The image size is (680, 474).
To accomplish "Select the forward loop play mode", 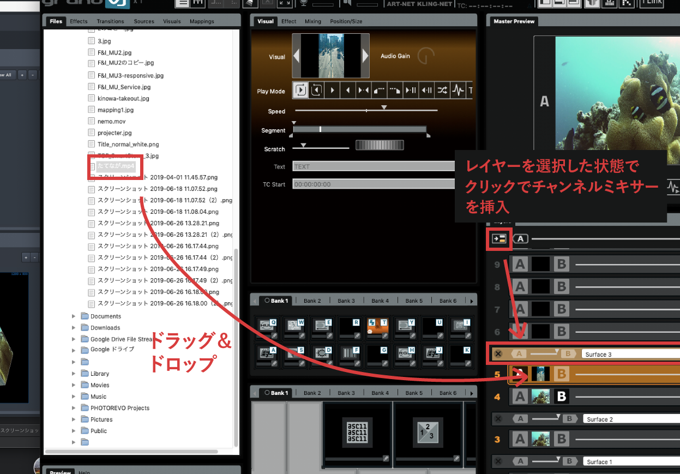I will click(x=300, y=91).
